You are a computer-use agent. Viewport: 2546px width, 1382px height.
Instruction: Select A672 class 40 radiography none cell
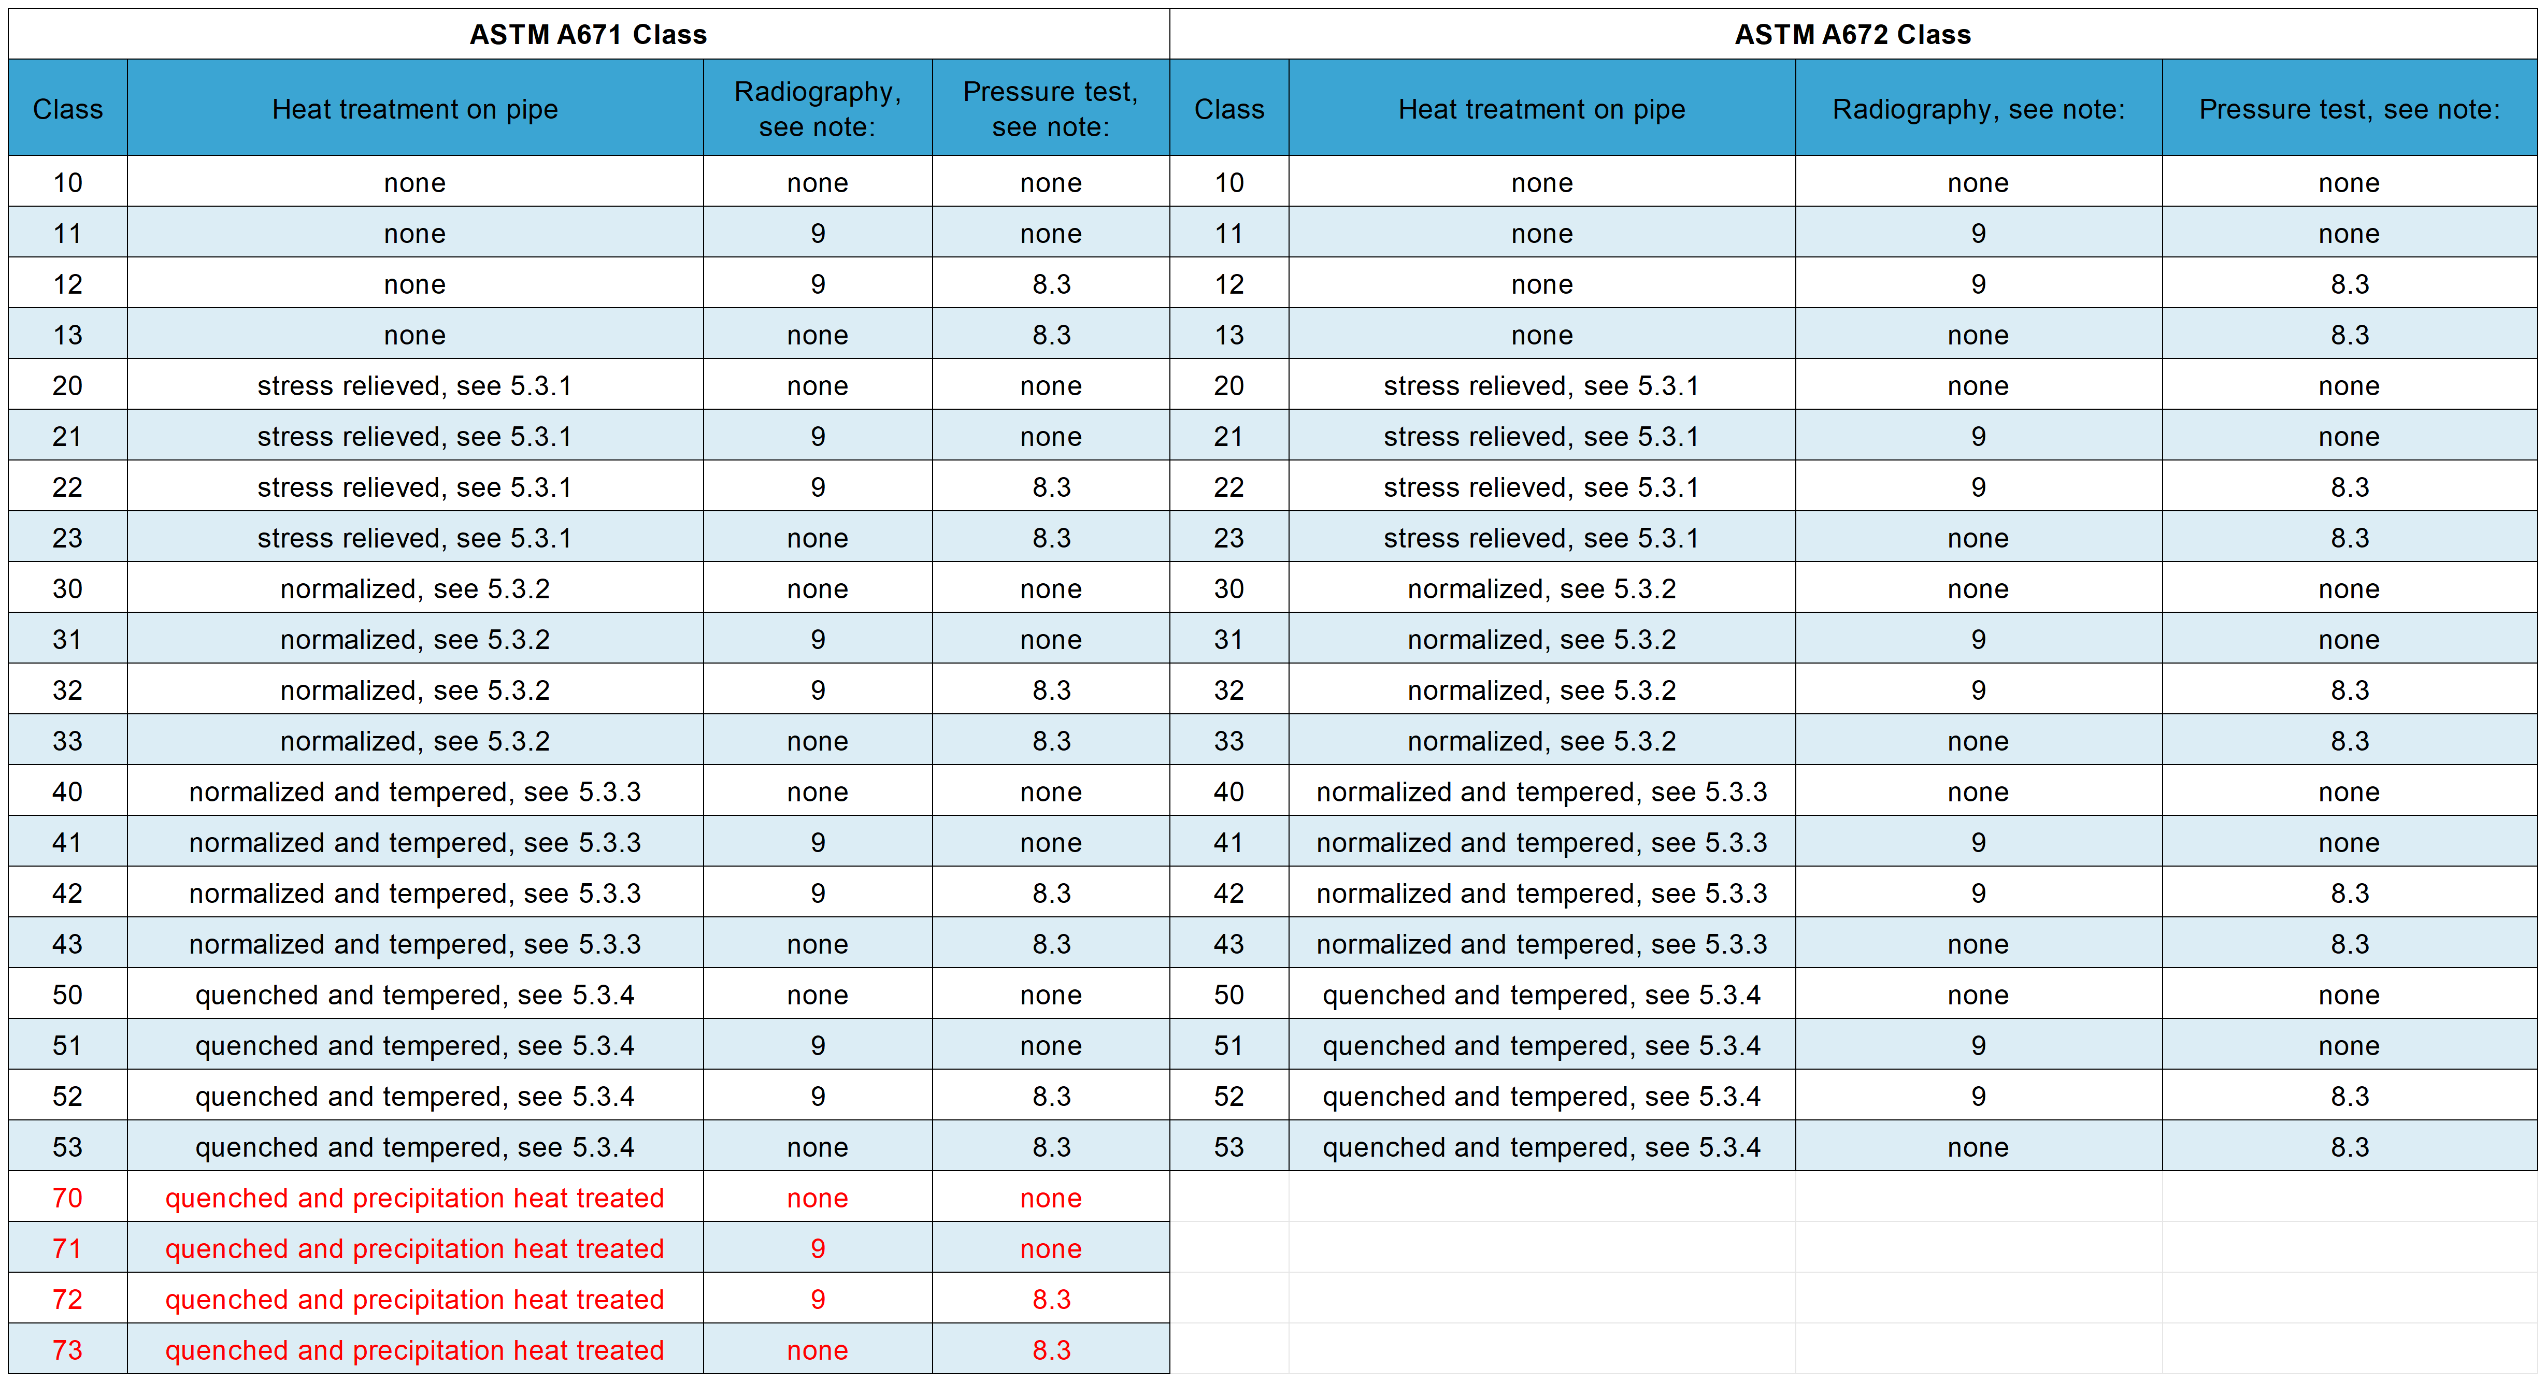point(1979,791)
